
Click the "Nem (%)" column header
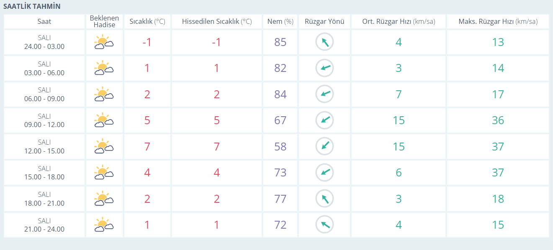coord(280,22)
